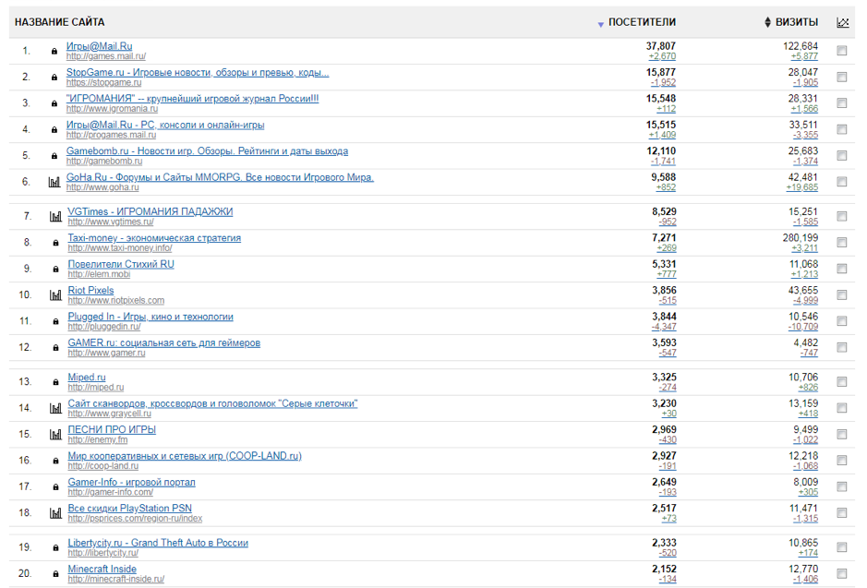Open stats chart icon for PlayStation PSN discounts

pos(55,513)
